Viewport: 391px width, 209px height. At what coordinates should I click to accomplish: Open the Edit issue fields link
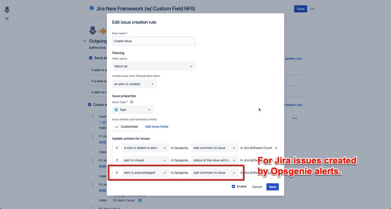point(157,127)
